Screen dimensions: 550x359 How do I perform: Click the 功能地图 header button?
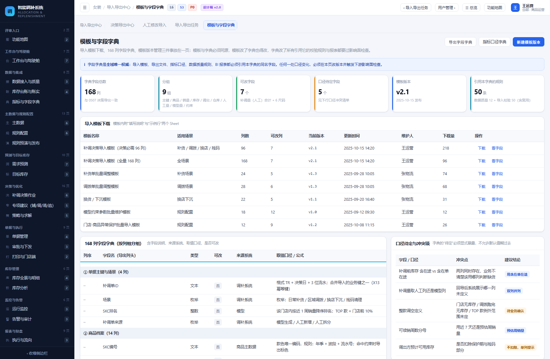click(x=495, y=7)
